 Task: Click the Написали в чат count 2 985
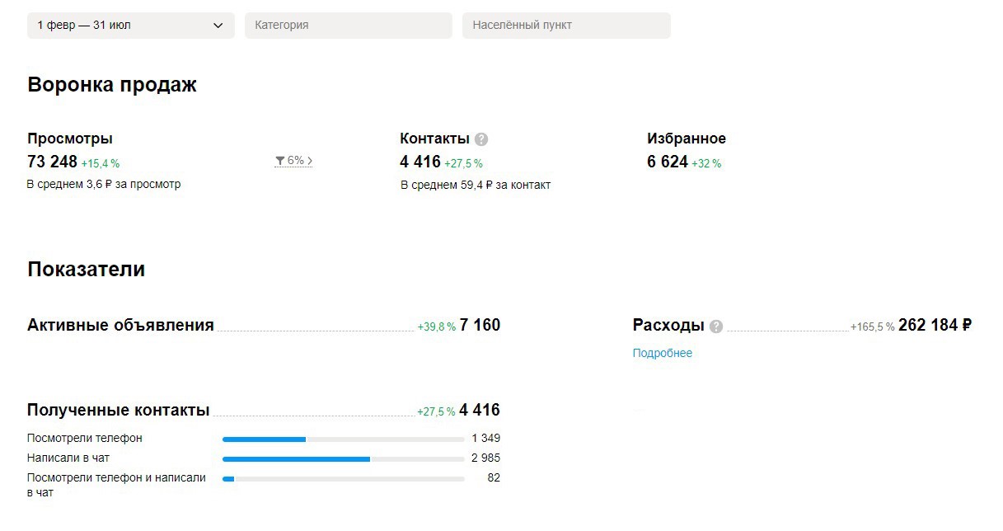click(x=485, y=458)
